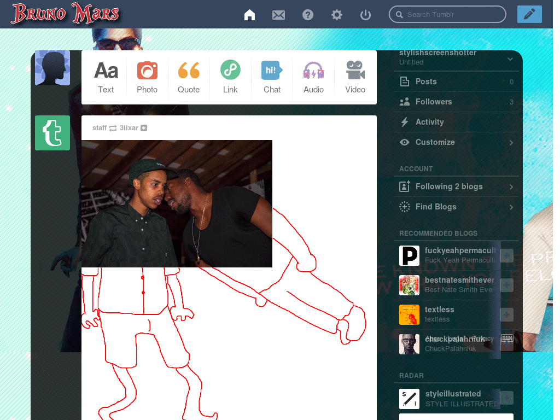Click the blue pencil compose button

point(529,14)
